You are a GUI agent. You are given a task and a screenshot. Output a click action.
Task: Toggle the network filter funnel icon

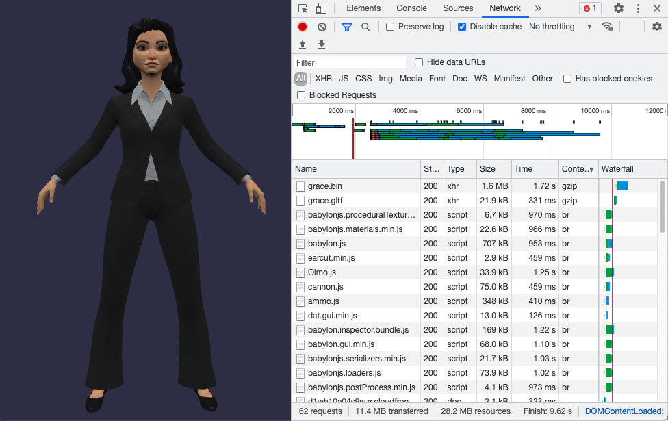(347, 27)
